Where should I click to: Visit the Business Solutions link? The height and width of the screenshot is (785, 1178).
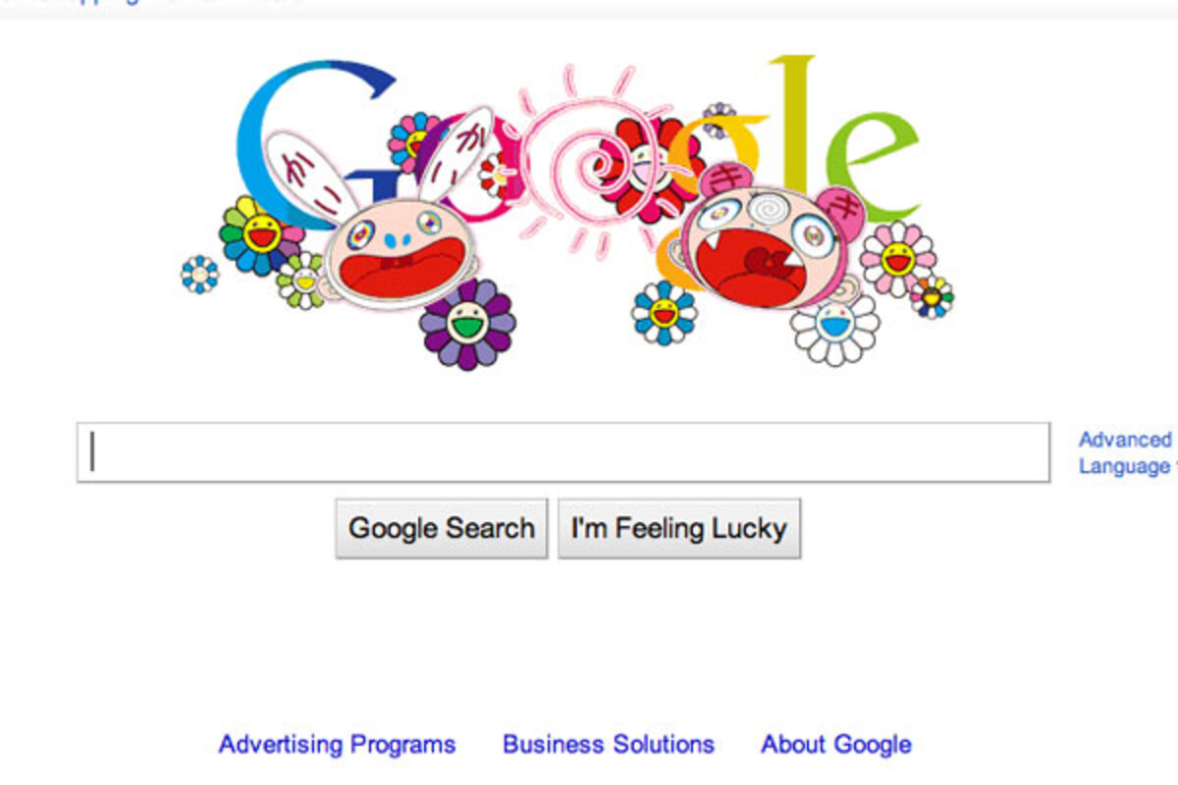click(x=609, y=745)
